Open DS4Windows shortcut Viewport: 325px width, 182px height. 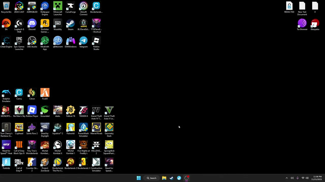tap(71, 42)
